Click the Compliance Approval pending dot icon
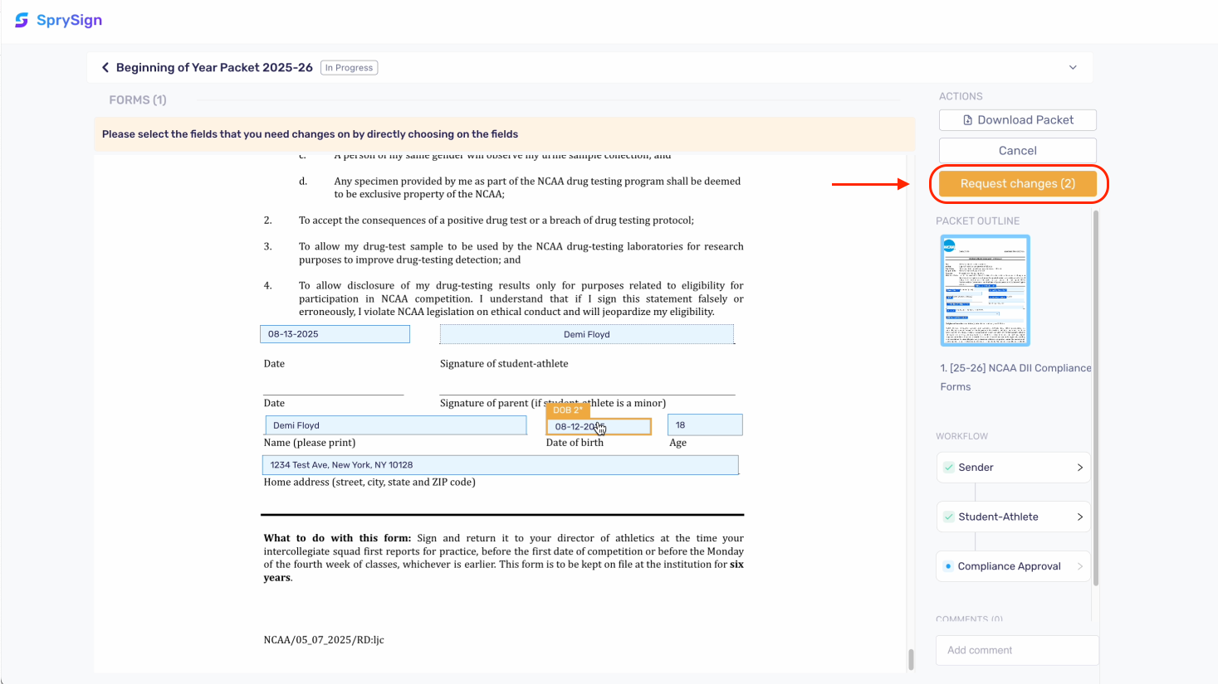 pos(948,566)
